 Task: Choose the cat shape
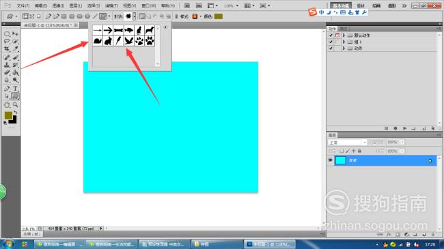[x=139, y=30]
